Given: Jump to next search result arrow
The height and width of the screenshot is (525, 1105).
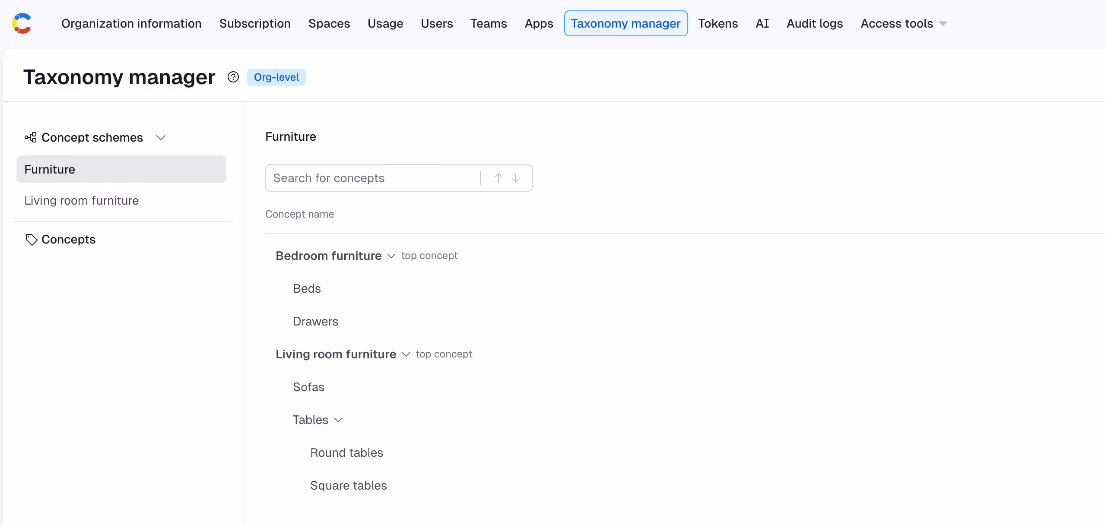Looking at the screenshot, I should (516, 178).
